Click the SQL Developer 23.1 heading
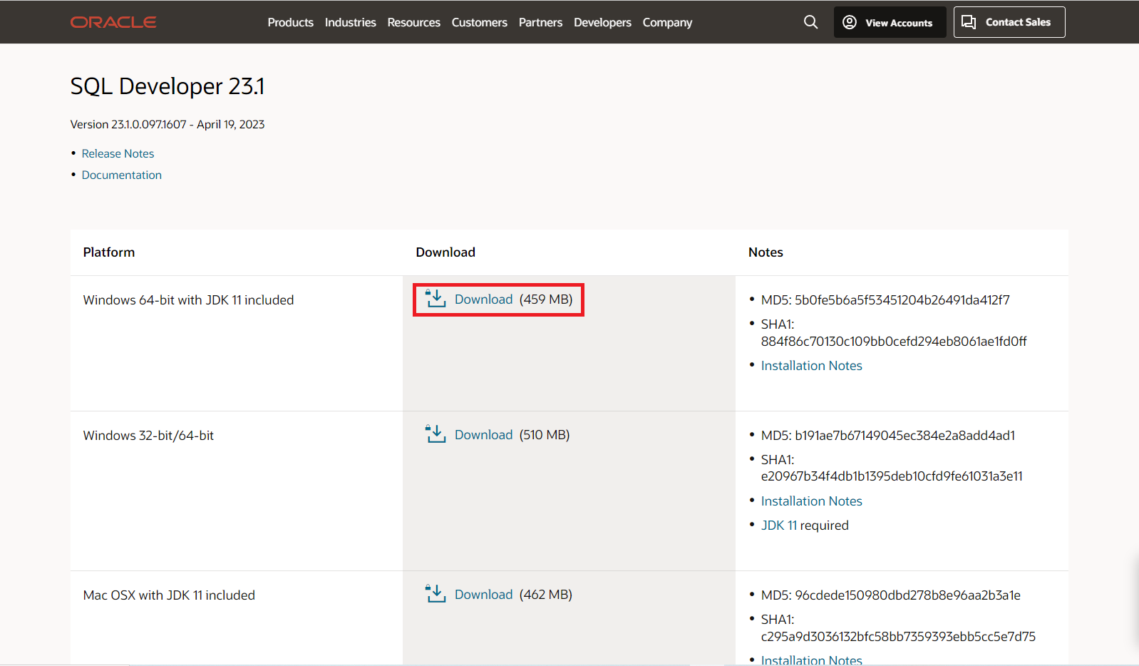Screen dimensions: 1139x666 pos(167,86)
